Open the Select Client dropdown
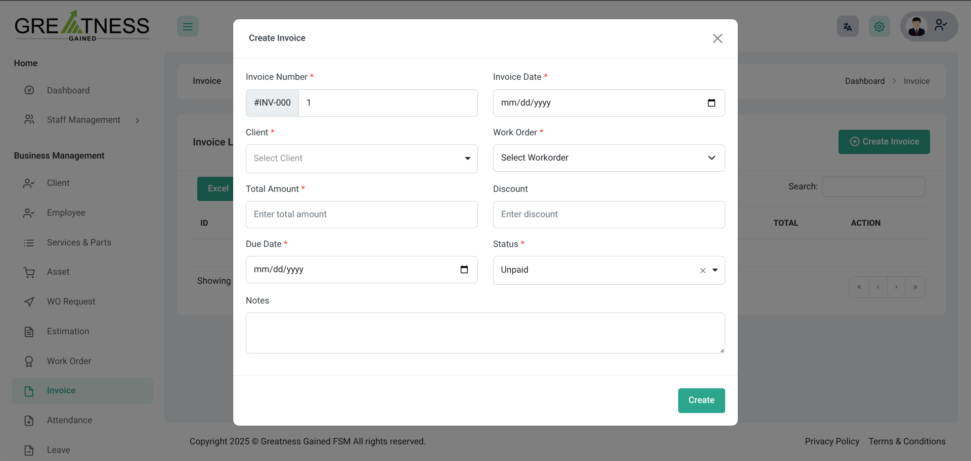 [361, 159]
